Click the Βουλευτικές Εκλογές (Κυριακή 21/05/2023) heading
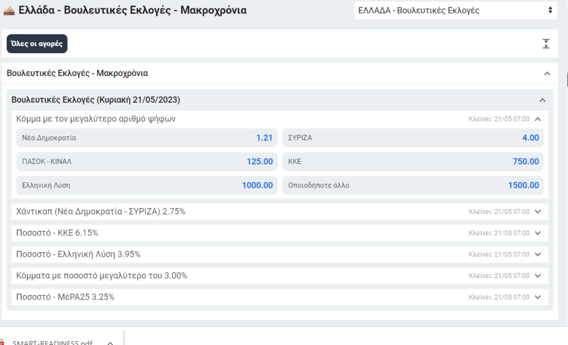Viewport: 568px width, 345px height. tap(95, 100)
